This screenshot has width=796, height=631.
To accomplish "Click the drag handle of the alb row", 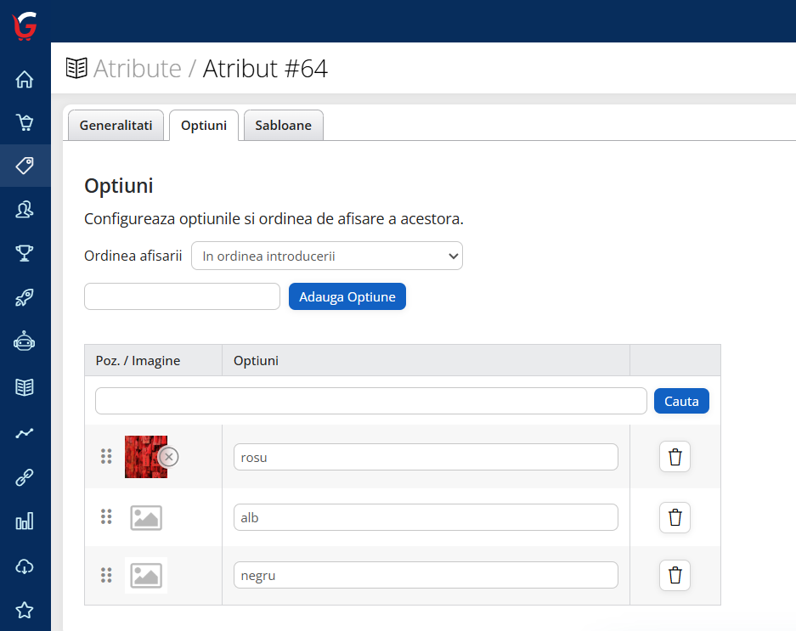I will 106,517.
